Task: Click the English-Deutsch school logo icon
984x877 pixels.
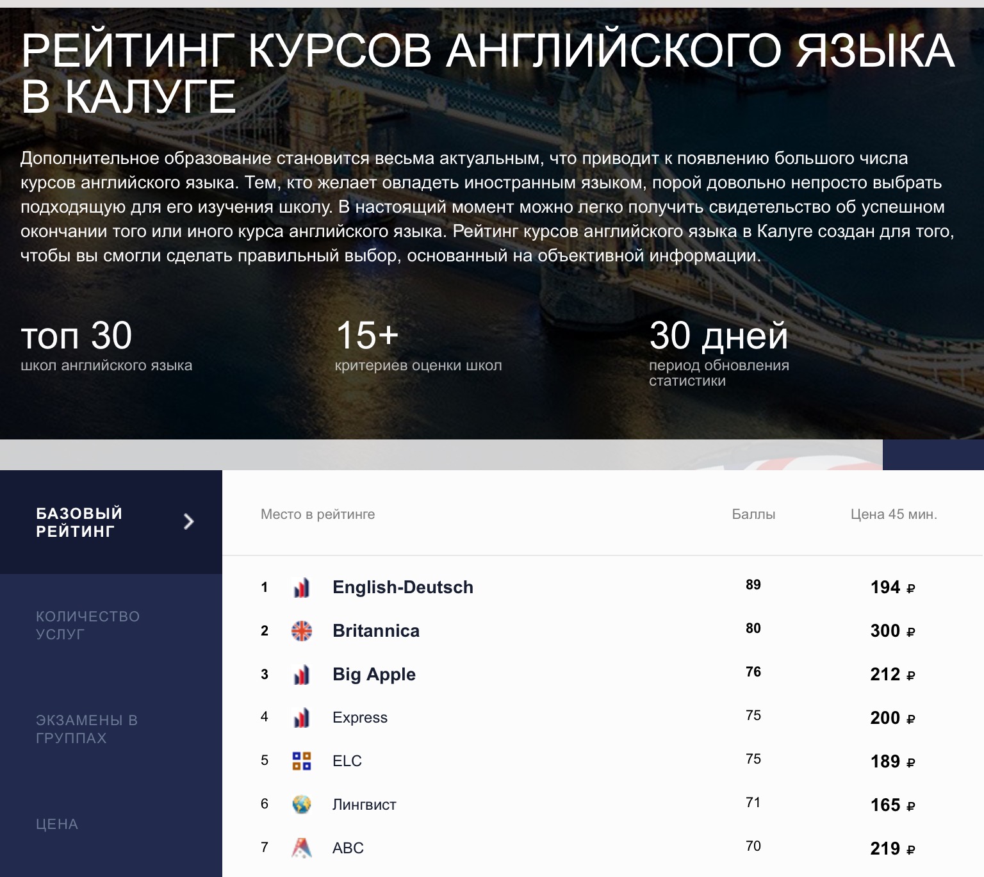Action: [x=302, y=587]
